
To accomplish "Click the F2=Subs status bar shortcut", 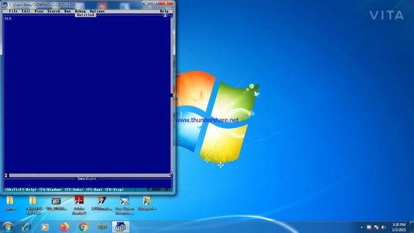I will click(x=74, y=190).
